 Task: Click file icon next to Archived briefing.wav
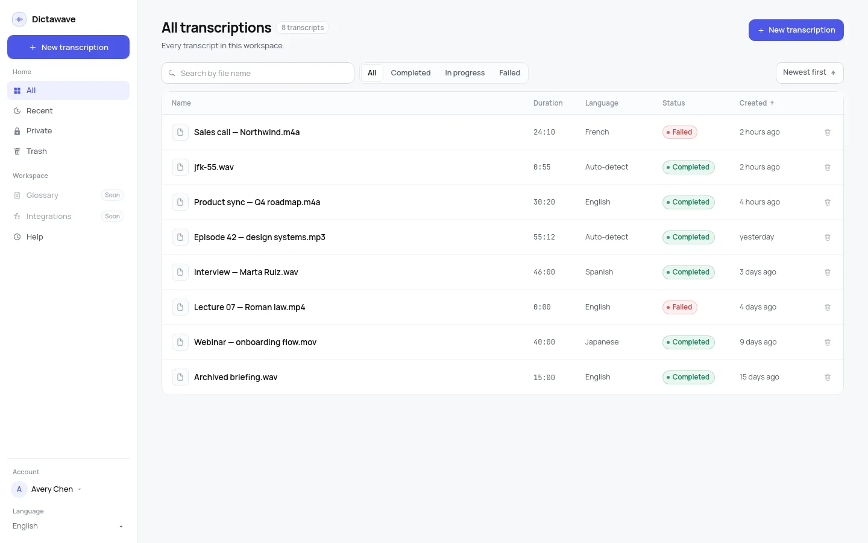tap(180, 377)
